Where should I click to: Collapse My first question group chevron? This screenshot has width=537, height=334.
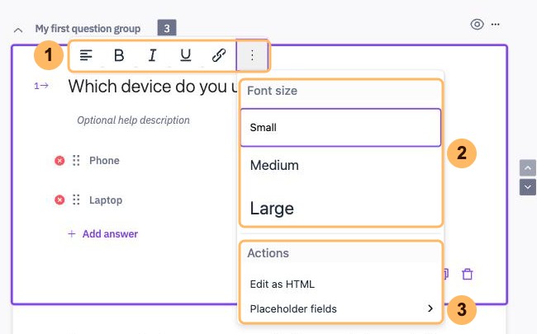pyautogui.click(x=18, y=30)
